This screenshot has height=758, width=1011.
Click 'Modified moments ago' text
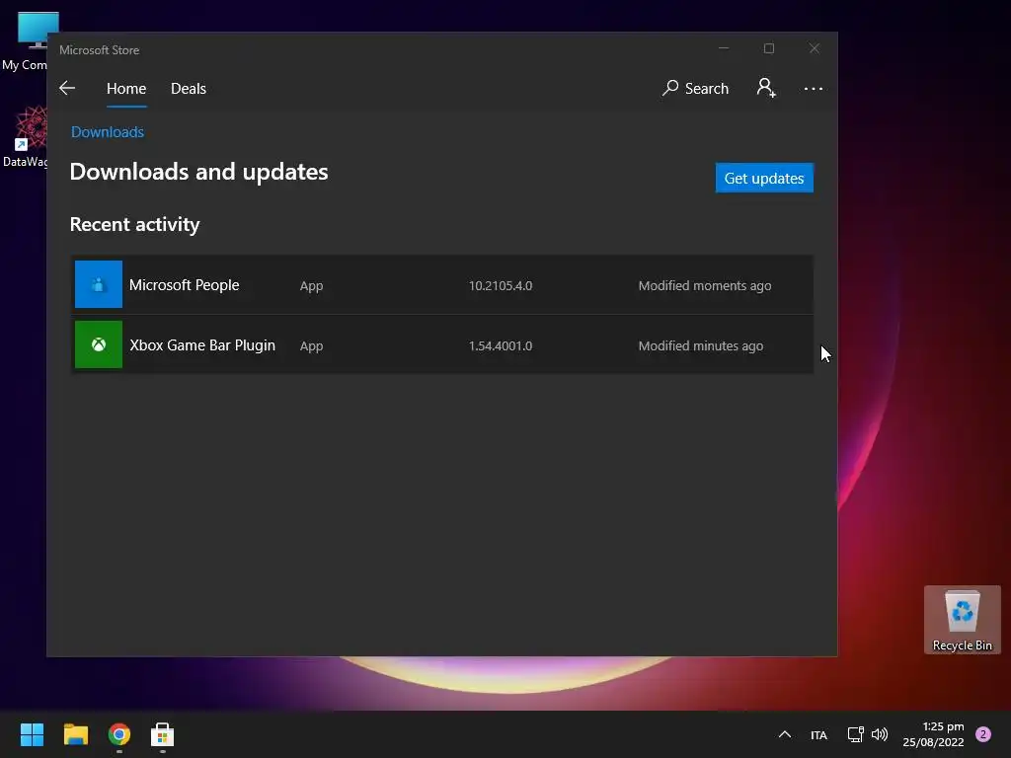coord(705,285)
